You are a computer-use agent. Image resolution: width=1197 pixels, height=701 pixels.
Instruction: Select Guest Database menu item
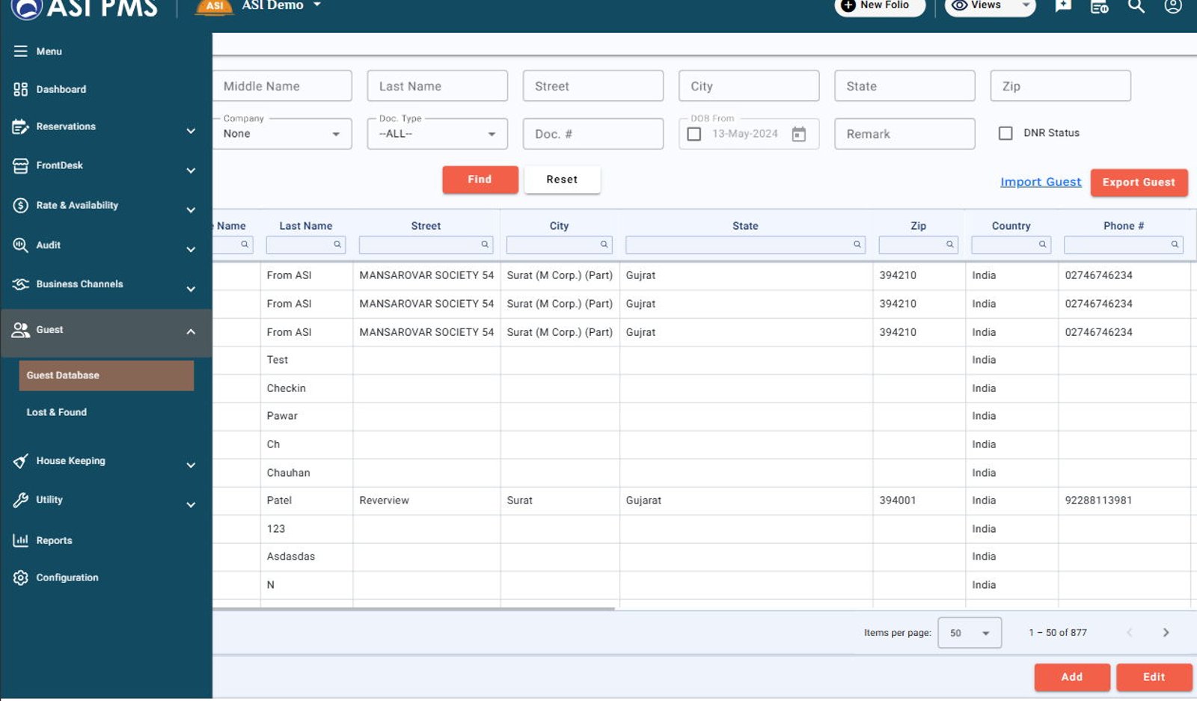[x=106, y=376]
